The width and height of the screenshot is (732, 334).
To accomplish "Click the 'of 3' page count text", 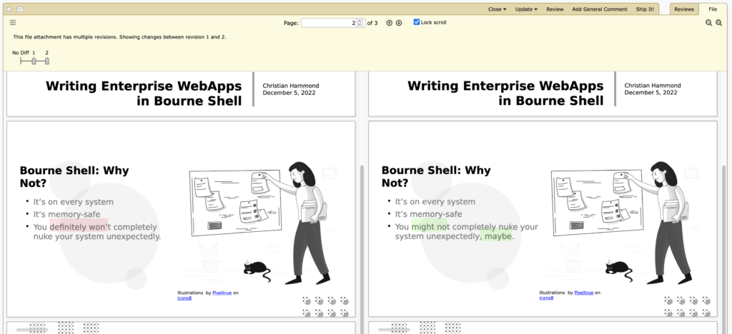I will click(x=372, y=23).
